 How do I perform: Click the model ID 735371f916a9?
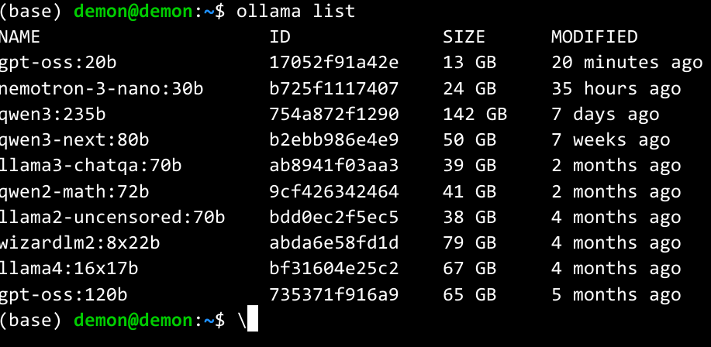click(333, 294)
